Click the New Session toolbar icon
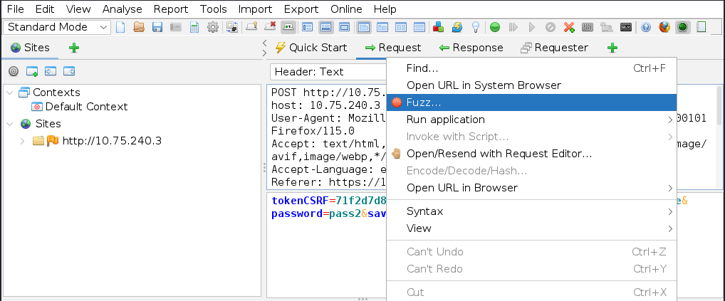 tap(120, 27)
